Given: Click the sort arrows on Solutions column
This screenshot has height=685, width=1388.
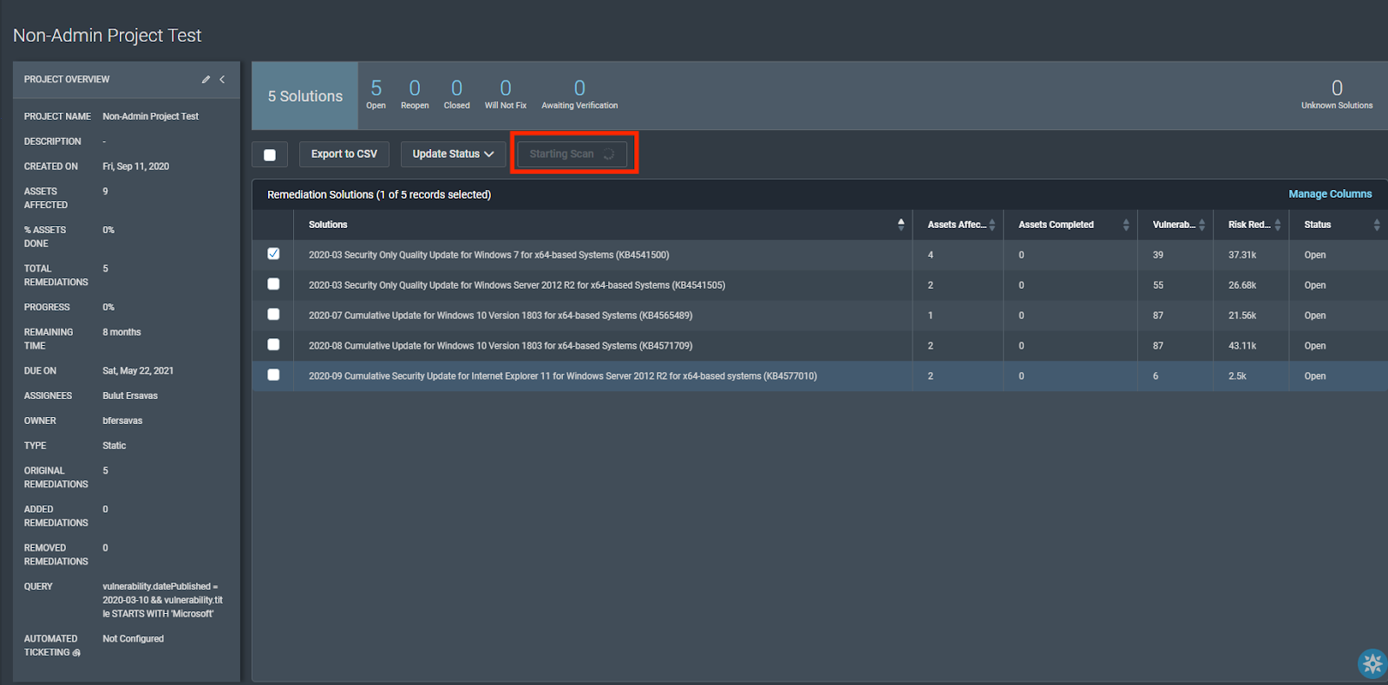Looking at the screenshot, I should 900,225.
